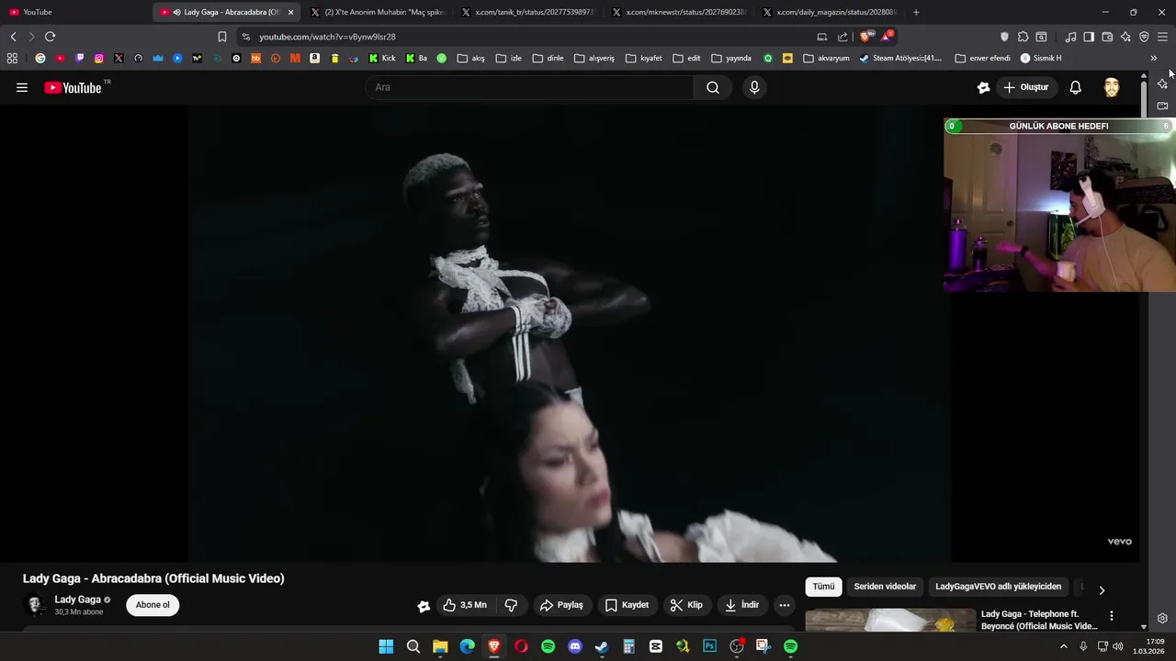
Task: Open the Brave Shields lion icon
Action: coord(866,37)
